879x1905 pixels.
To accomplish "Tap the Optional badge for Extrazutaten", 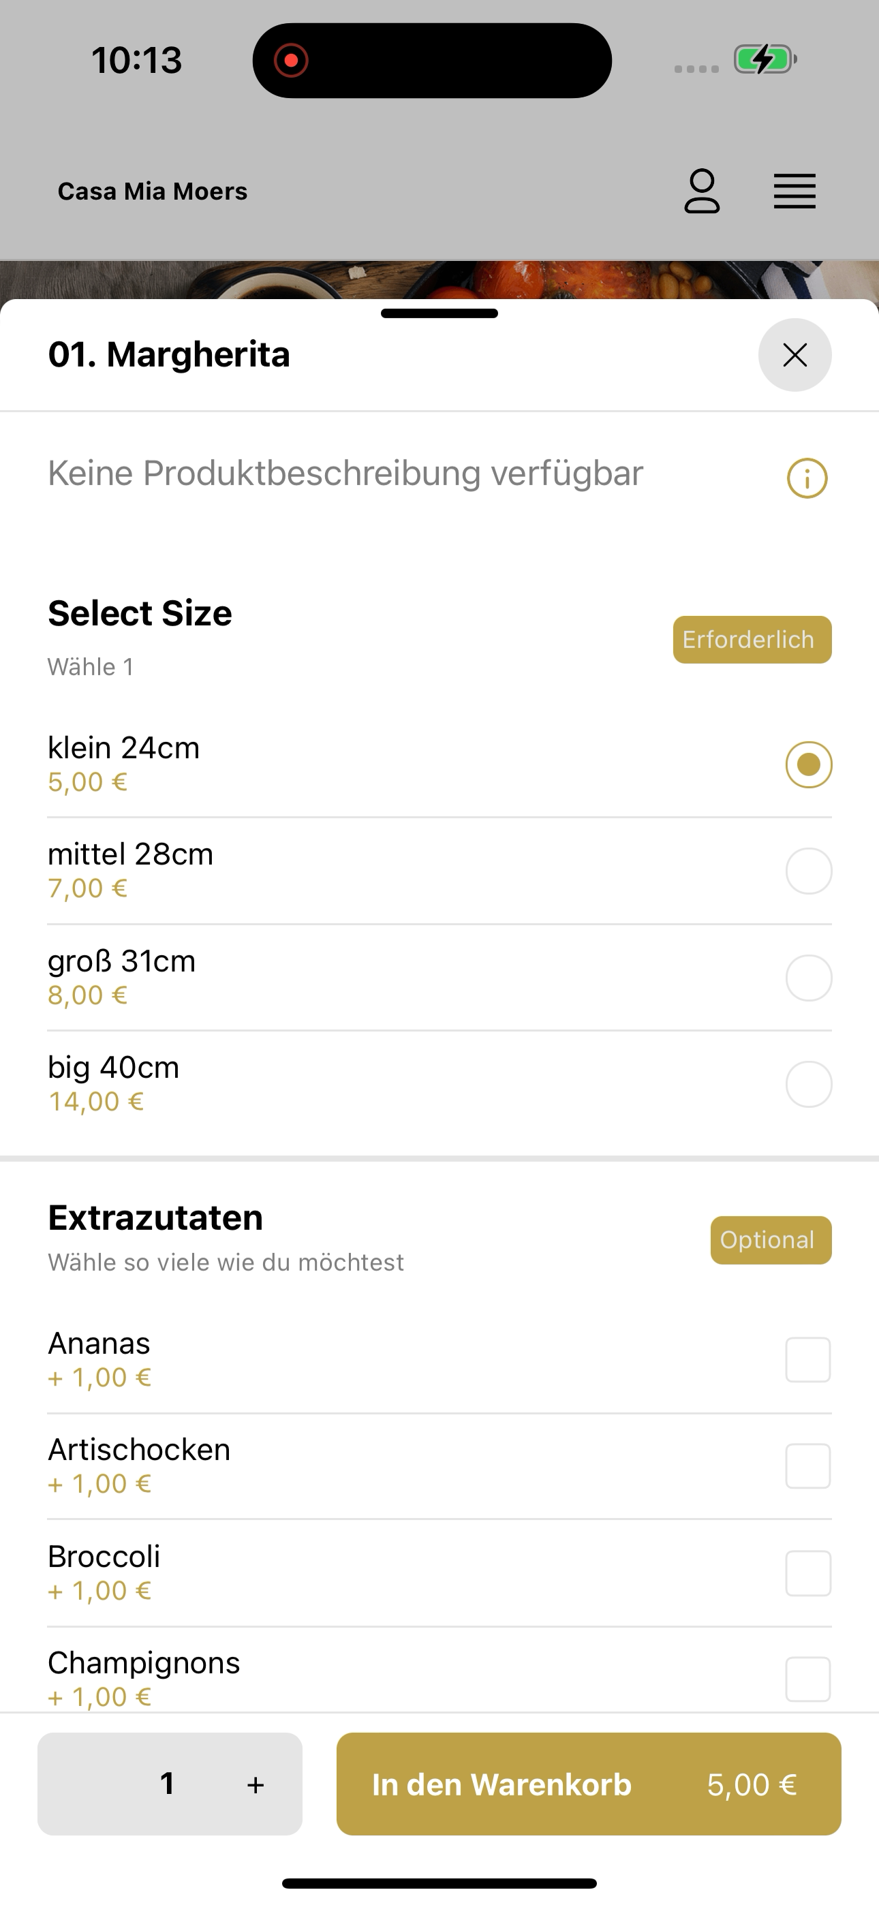I will 771,1240.
